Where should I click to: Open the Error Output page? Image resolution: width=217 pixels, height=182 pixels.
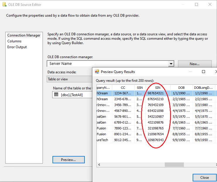pyautogui.click(x=17, y=47)
